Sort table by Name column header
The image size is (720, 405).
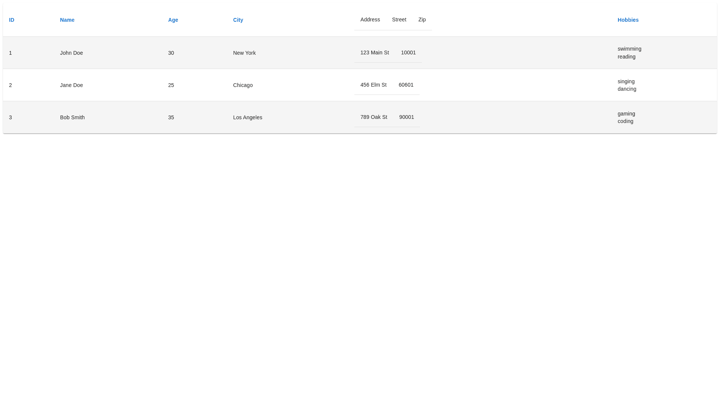click(67, 20)
